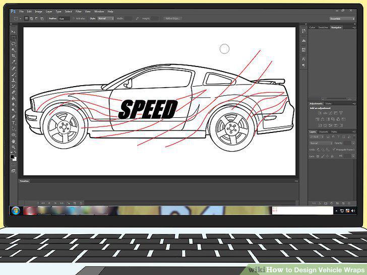Choose Intersect with Selection mode
This screenshot has height=275, width=367.
(x=42, y=18)
